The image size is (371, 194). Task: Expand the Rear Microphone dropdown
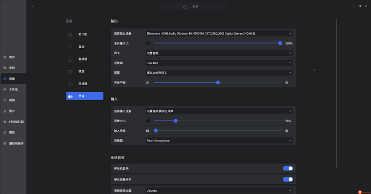pyautogui.click(x=219, y=140)
